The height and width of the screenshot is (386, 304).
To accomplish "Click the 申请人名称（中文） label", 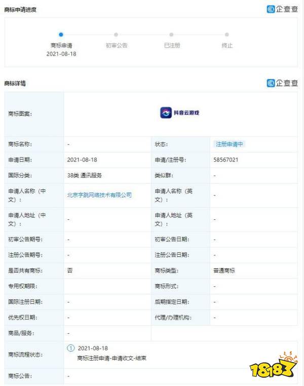I will (x=27, y=195).
